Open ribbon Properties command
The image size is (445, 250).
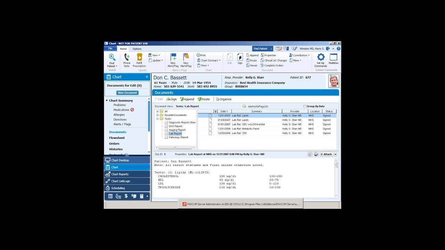268,55
